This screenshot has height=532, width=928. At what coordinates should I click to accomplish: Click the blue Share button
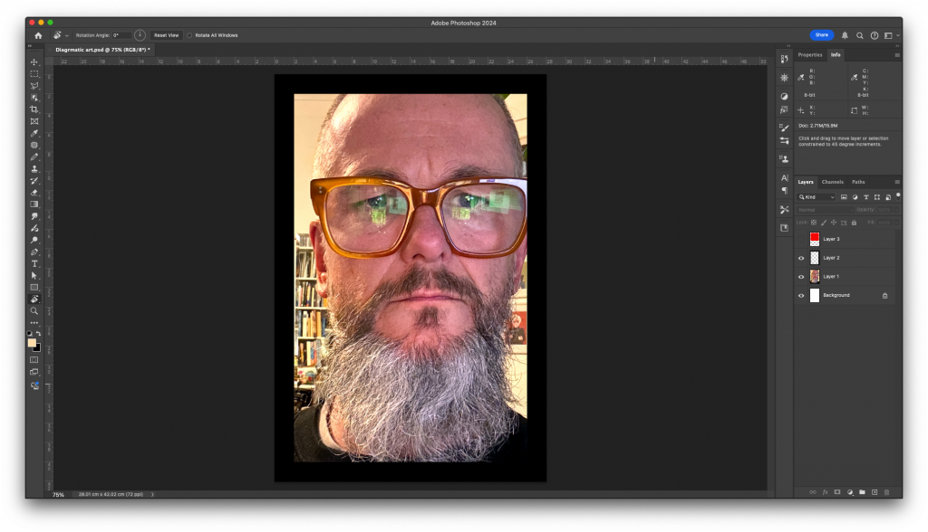[821, 35]
